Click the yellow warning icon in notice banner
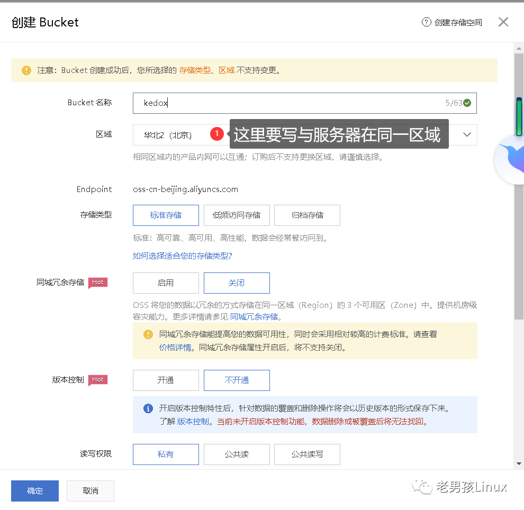Screen dimensions: 524x510 click(26, 70)
